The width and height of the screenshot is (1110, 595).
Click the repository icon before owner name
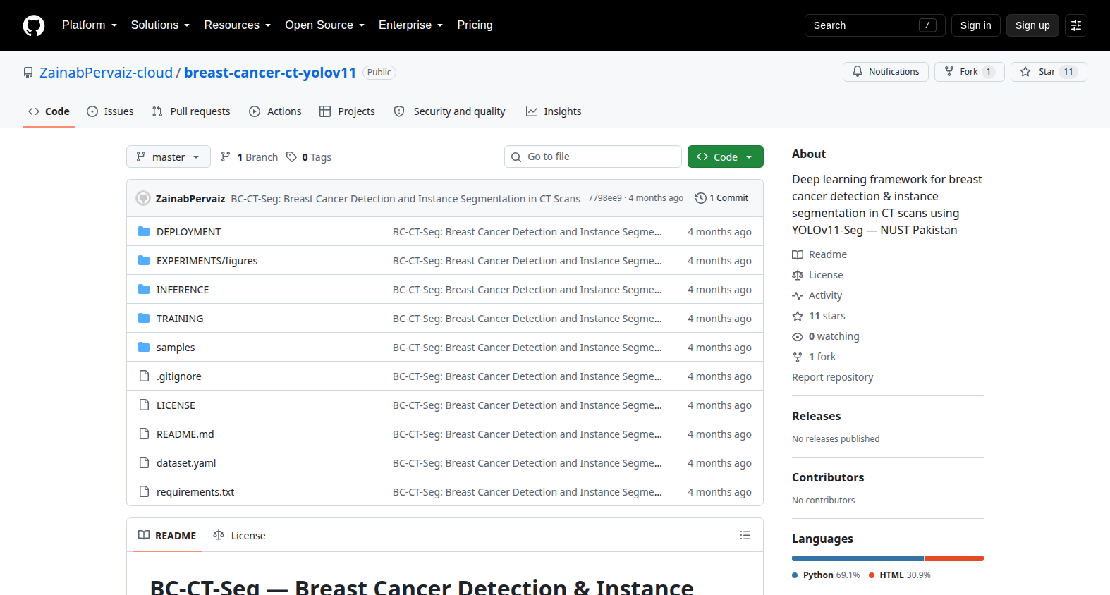point(28,73)
